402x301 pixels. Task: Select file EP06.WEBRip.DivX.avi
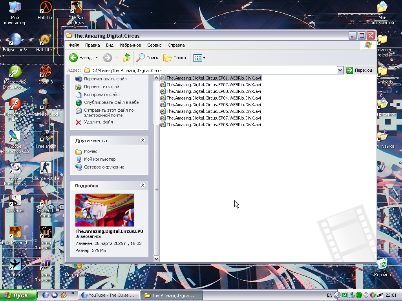tap(210, 111)
